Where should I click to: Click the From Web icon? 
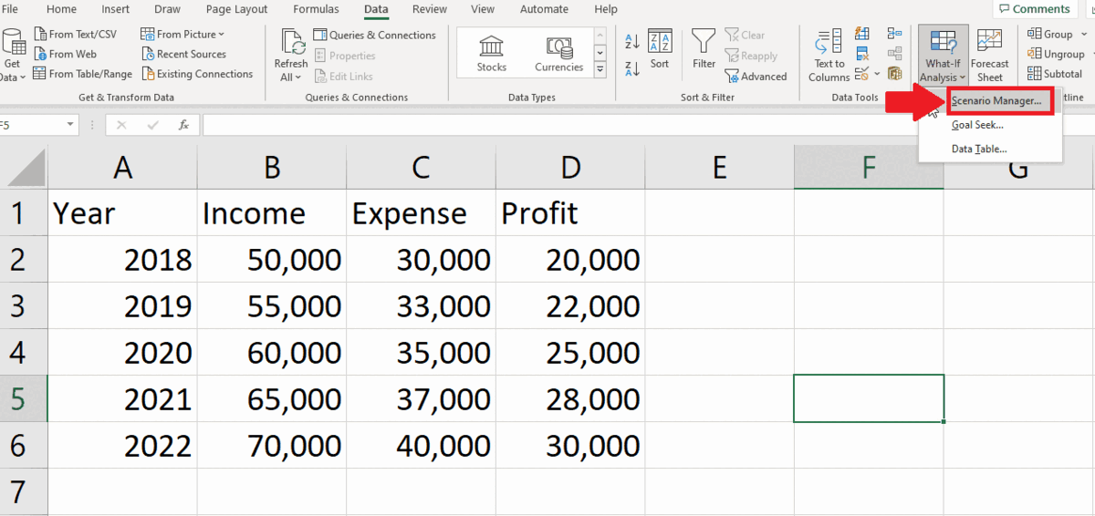[x=40, y=54]
